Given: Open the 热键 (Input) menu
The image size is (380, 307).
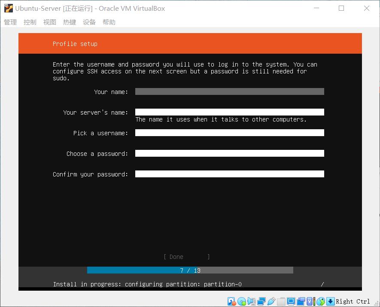Looking at the screenshot, I should coord(69,22).
